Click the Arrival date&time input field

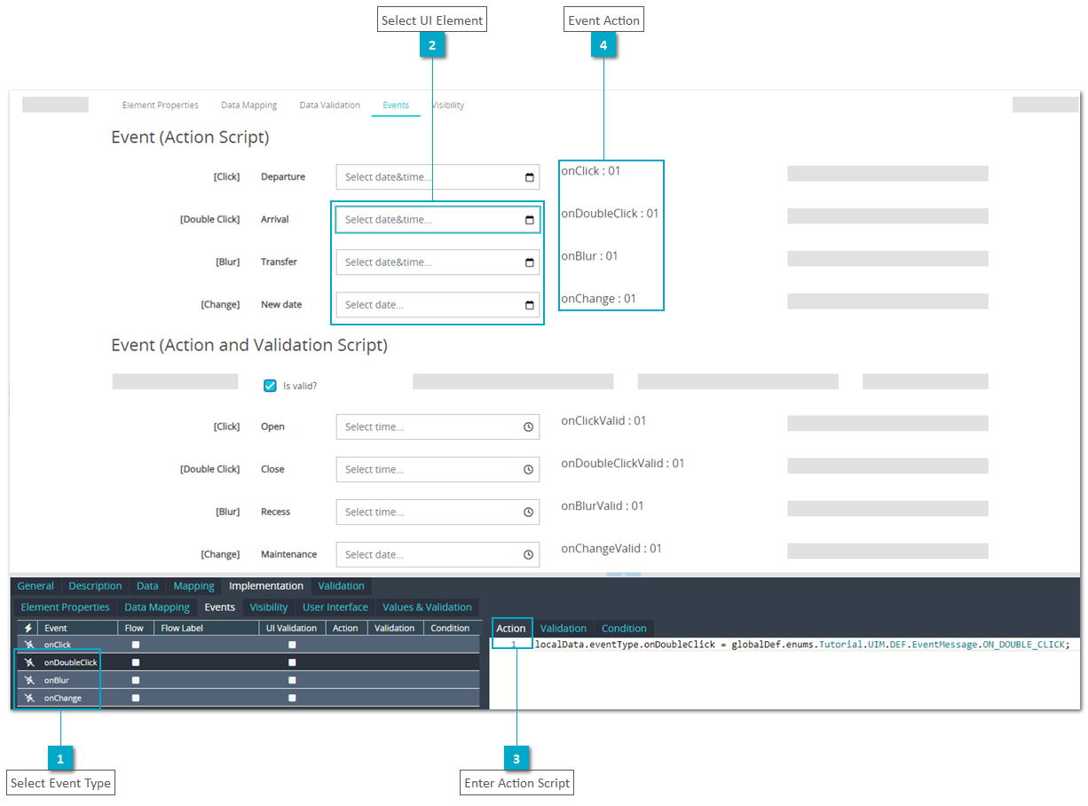[438, 220]
